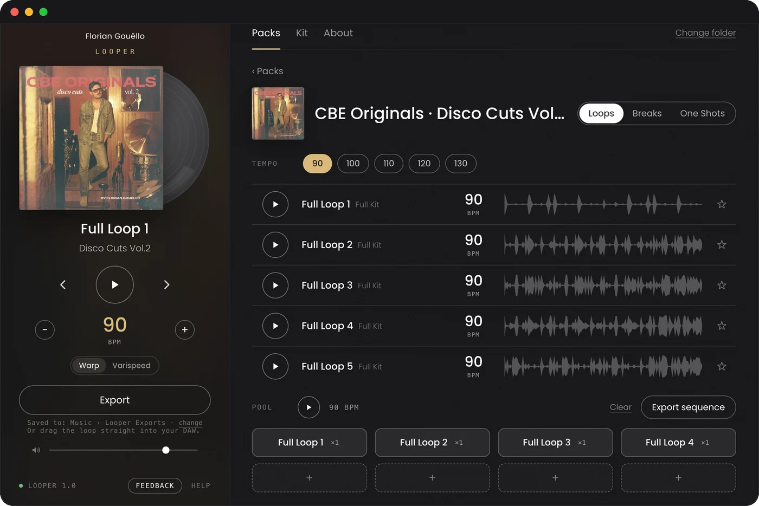Mark Full Loop 3 with the star icon
The width and height of the screenshot is (759, 506).
click(722, 286)
